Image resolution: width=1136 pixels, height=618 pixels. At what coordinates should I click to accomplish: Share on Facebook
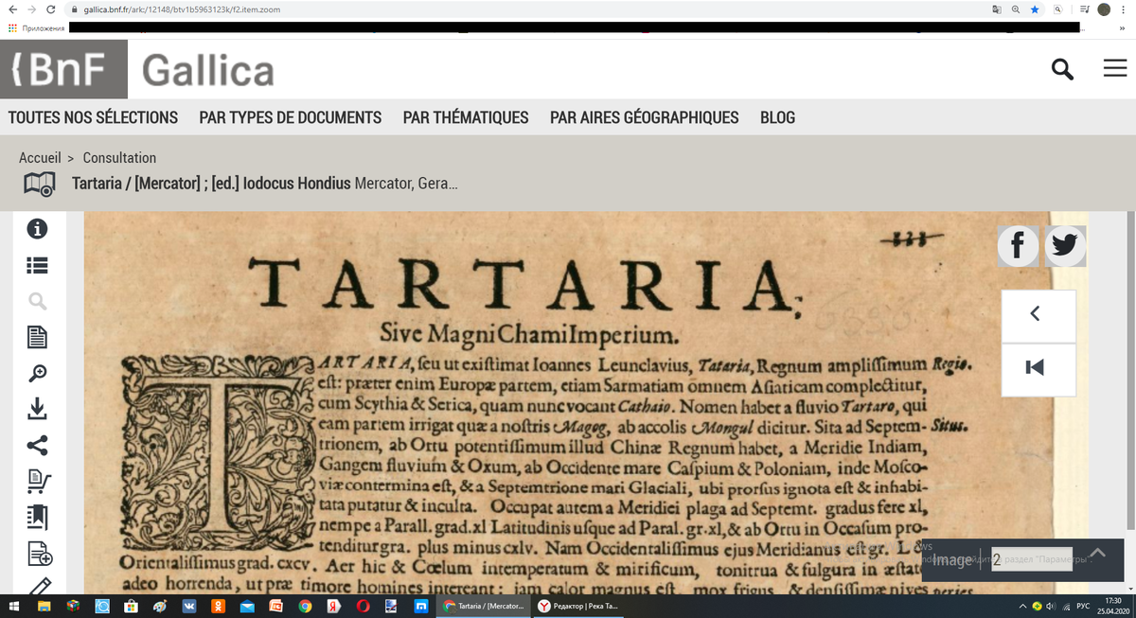click(1019, 247)
